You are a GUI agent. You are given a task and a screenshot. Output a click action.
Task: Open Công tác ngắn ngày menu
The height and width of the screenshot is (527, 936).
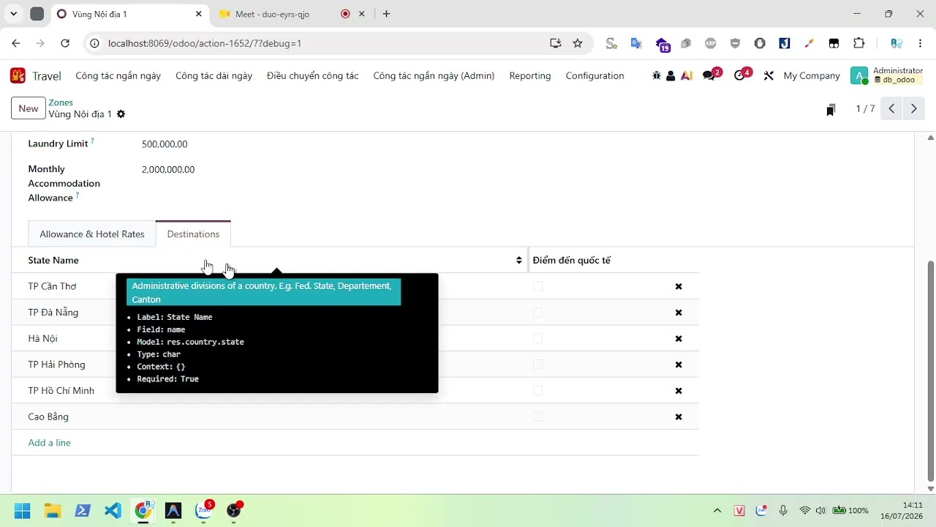point(118,75)
